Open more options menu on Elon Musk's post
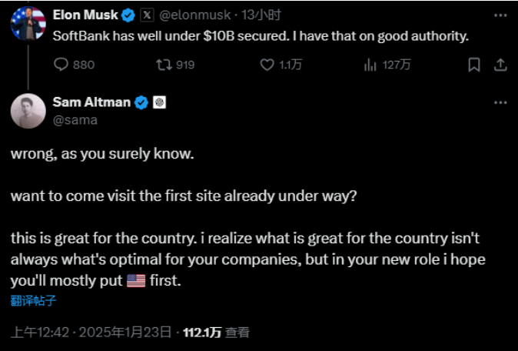Viewport: 518px width, 351px height. point(500,15)
